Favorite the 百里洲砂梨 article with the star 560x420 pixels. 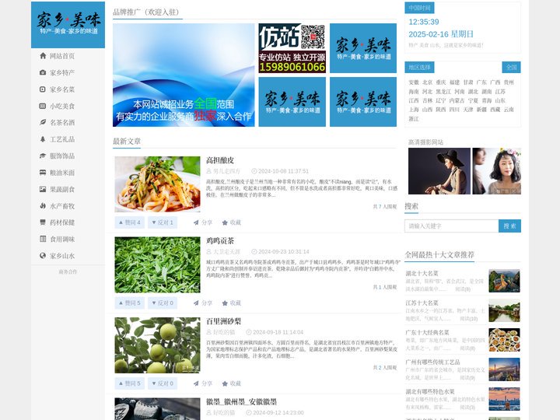point(232,383)
